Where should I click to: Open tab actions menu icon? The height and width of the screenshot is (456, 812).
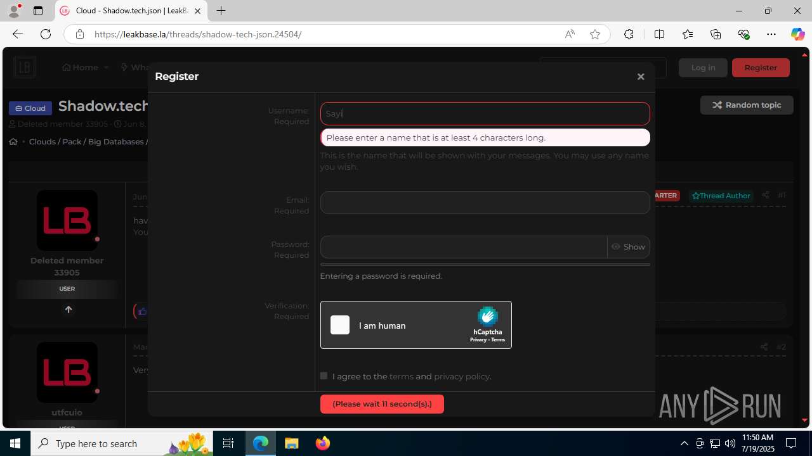coord(38,11)
